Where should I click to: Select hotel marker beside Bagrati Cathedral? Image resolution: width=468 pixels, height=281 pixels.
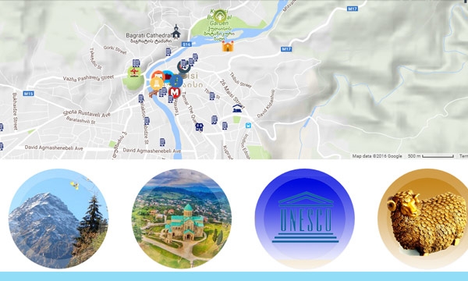(x=168, y=52)
